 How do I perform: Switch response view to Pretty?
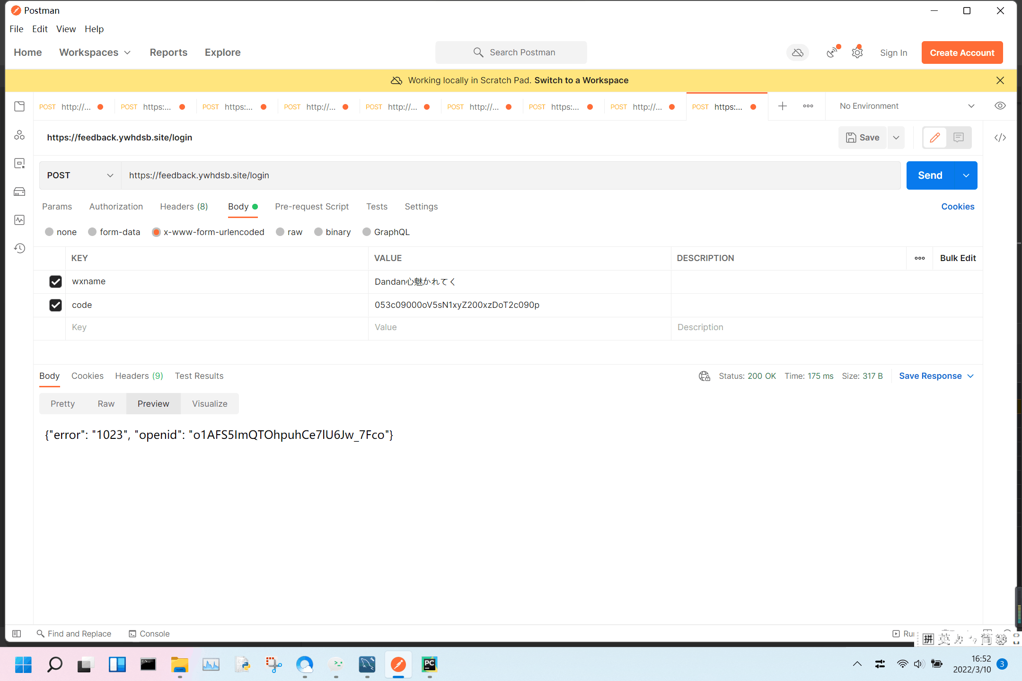point(62,404)
